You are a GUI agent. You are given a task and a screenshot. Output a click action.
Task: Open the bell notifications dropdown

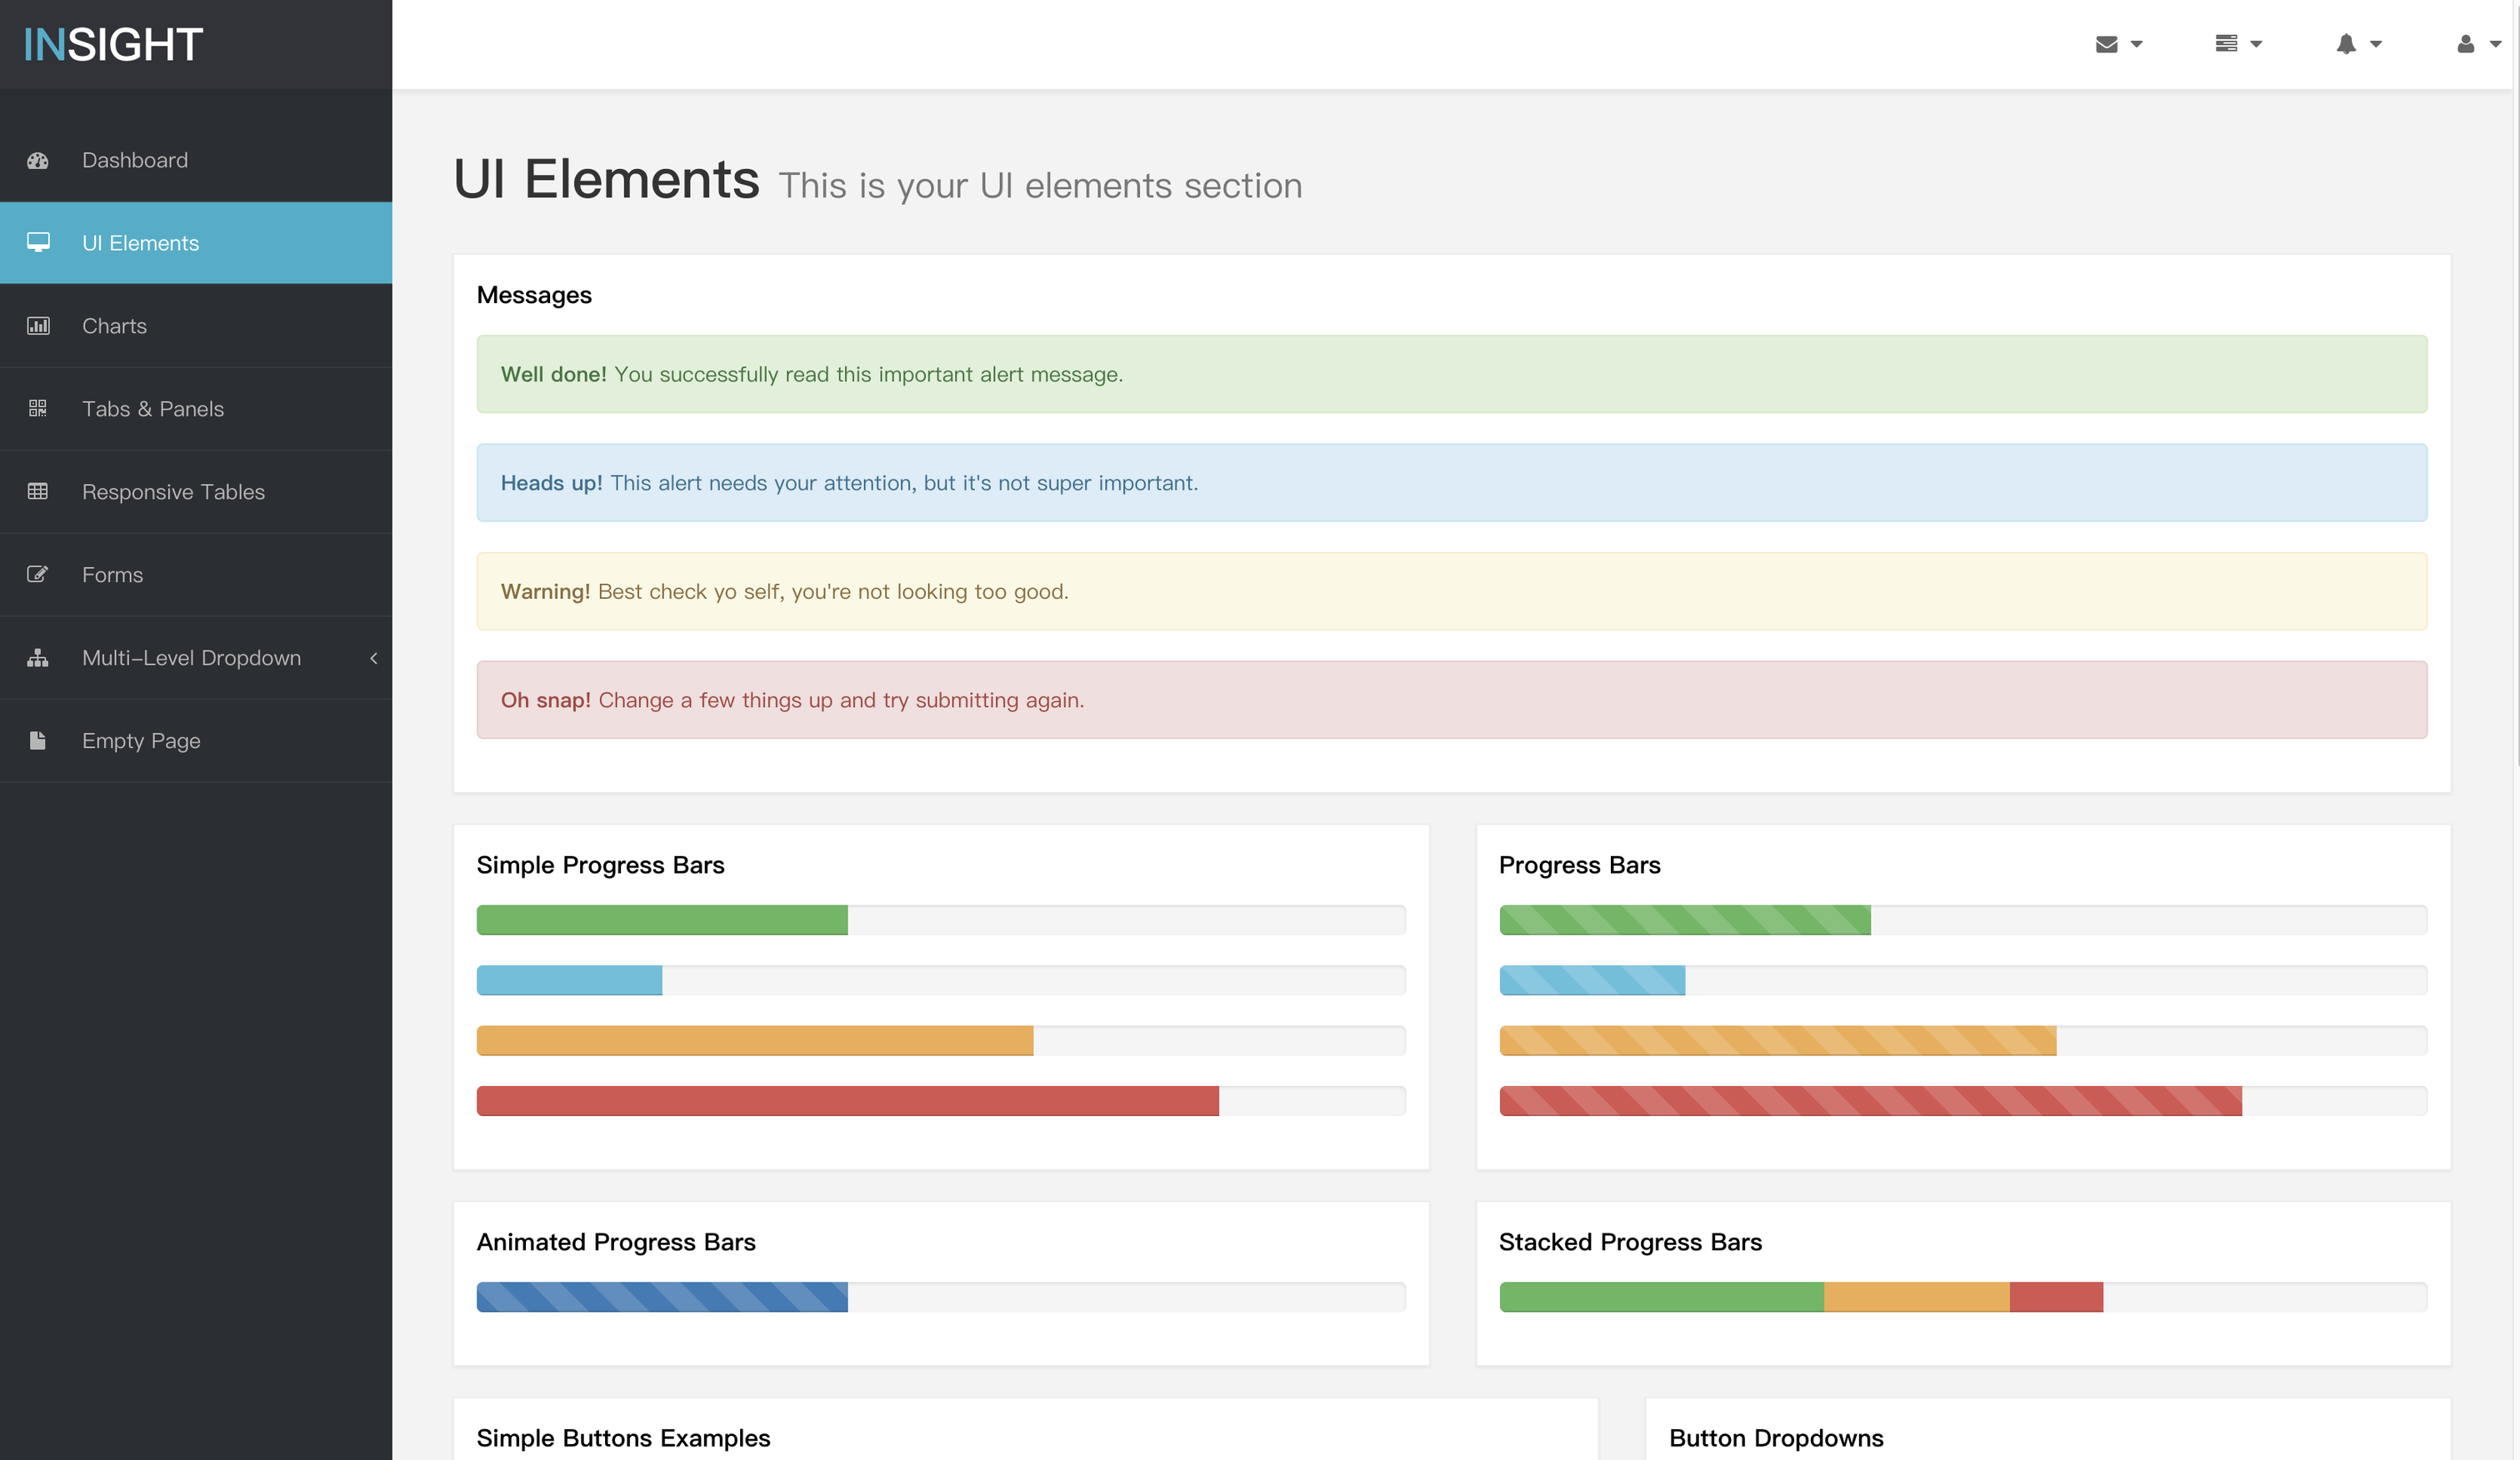point(2357,44)
